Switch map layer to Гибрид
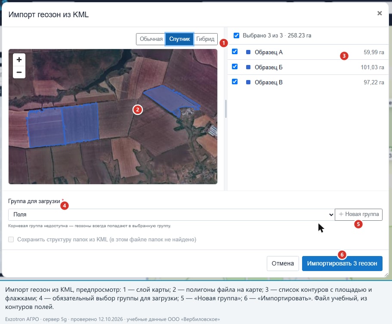The height and width of the screenshot is (324, 392). pos(206,39)
